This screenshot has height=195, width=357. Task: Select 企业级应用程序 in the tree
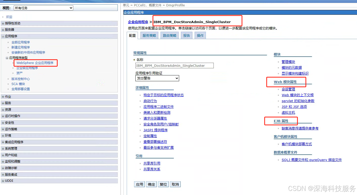point(27,68)
